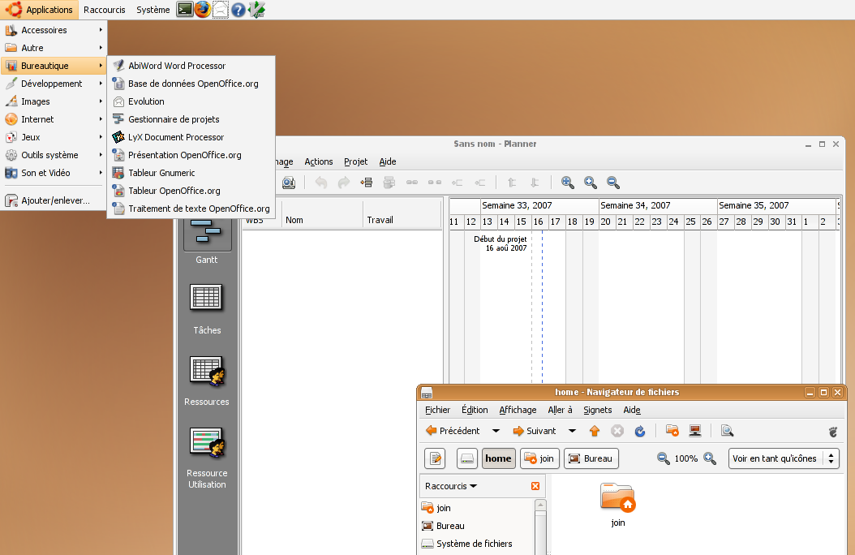Open Suivant history dropdown arrow

pos(572,431)
